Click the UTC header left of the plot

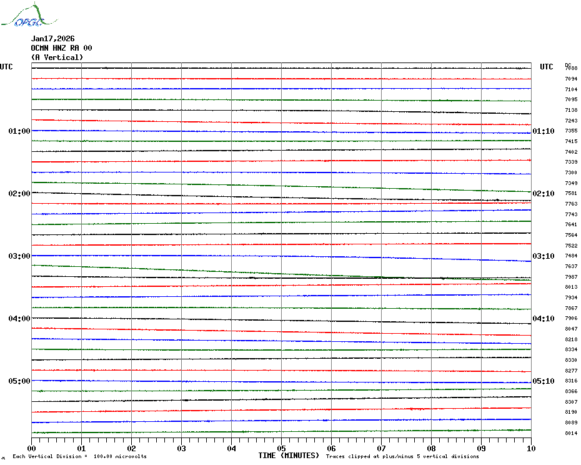coord(6,67)
